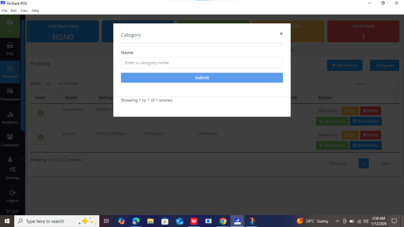
Task: Expand the Show entries dropdown
Action: tap(52, 84)
